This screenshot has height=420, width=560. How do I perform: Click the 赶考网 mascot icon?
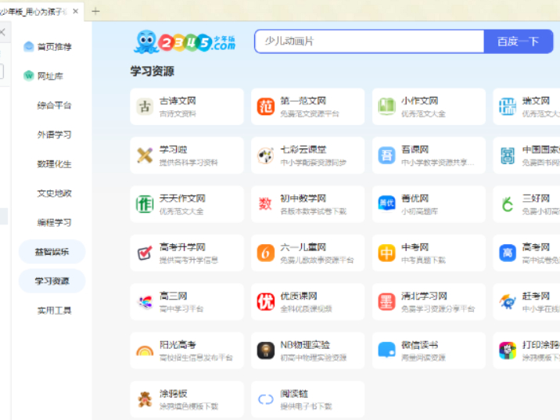508,302
